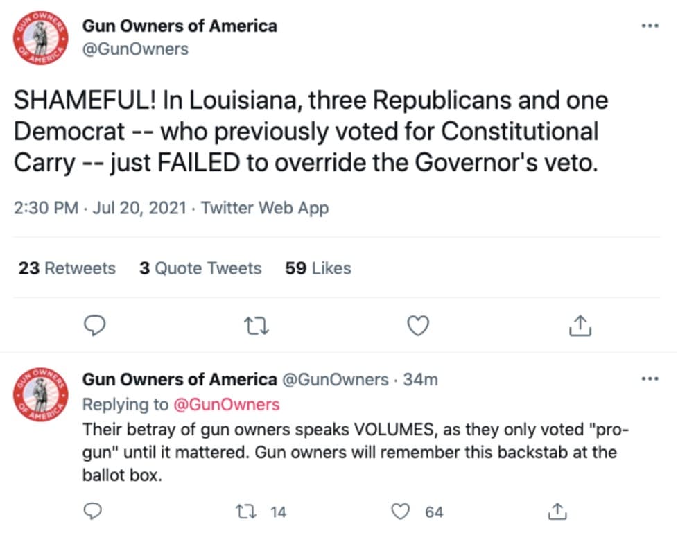Open Gun Owners of America profile name
This screenshot has width=678, height=533.
pos(180,26)
